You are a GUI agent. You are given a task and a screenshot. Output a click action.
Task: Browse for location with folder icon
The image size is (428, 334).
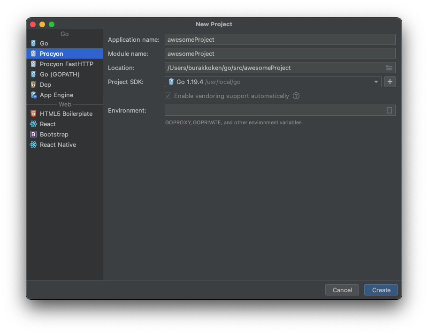(x=389, y=68)
